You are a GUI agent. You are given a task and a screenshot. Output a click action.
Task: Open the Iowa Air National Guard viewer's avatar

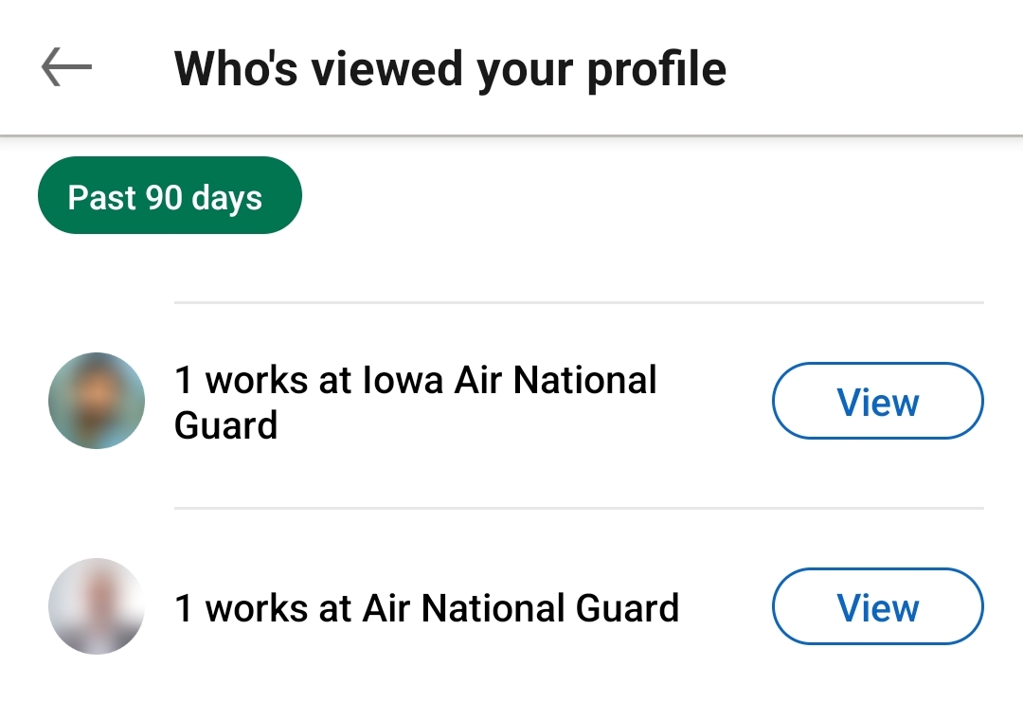click(97, 401)
